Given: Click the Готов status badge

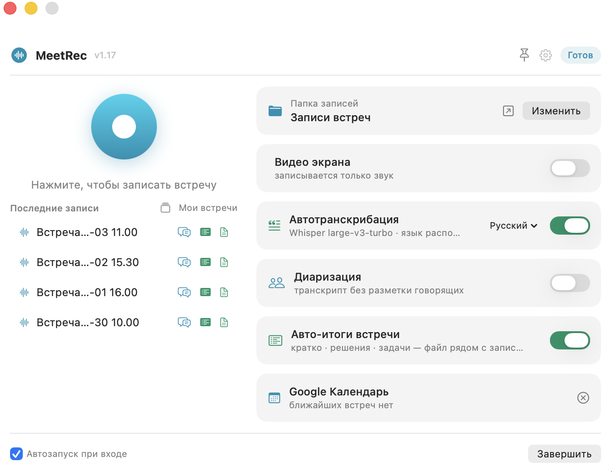Looking at the screenshot, I should tap(581, 55).
